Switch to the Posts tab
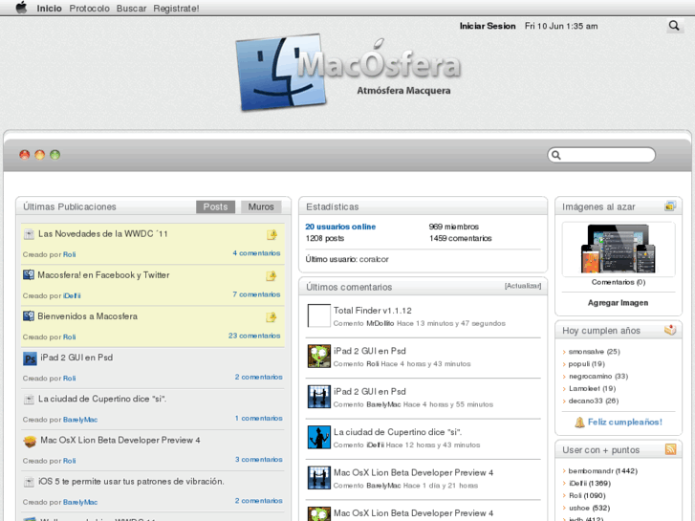The height and width of the screenshot is (521, 695). (215, 206)
